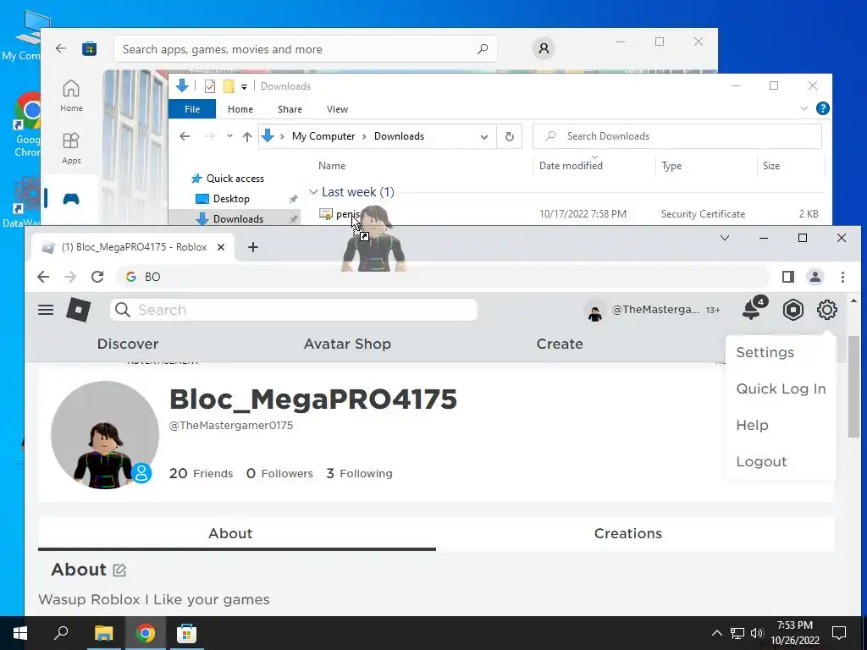Open Chrome profile avatar icon
The image size is (867, 650).
pos(815,277)
